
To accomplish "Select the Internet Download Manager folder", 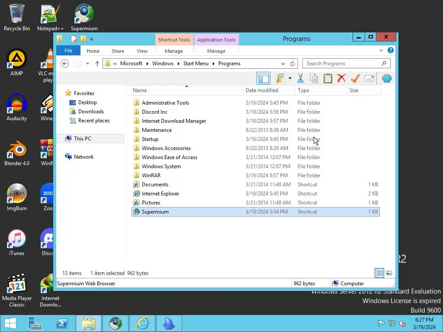I will (x=174, y=121).
